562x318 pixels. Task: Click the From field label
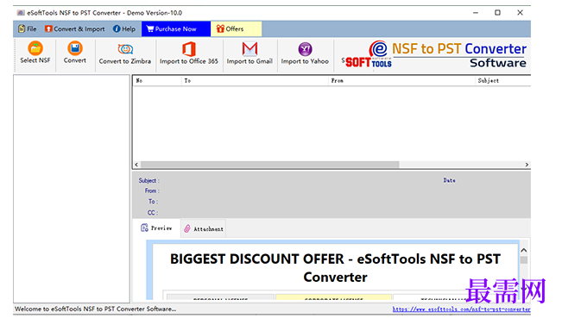152,191
